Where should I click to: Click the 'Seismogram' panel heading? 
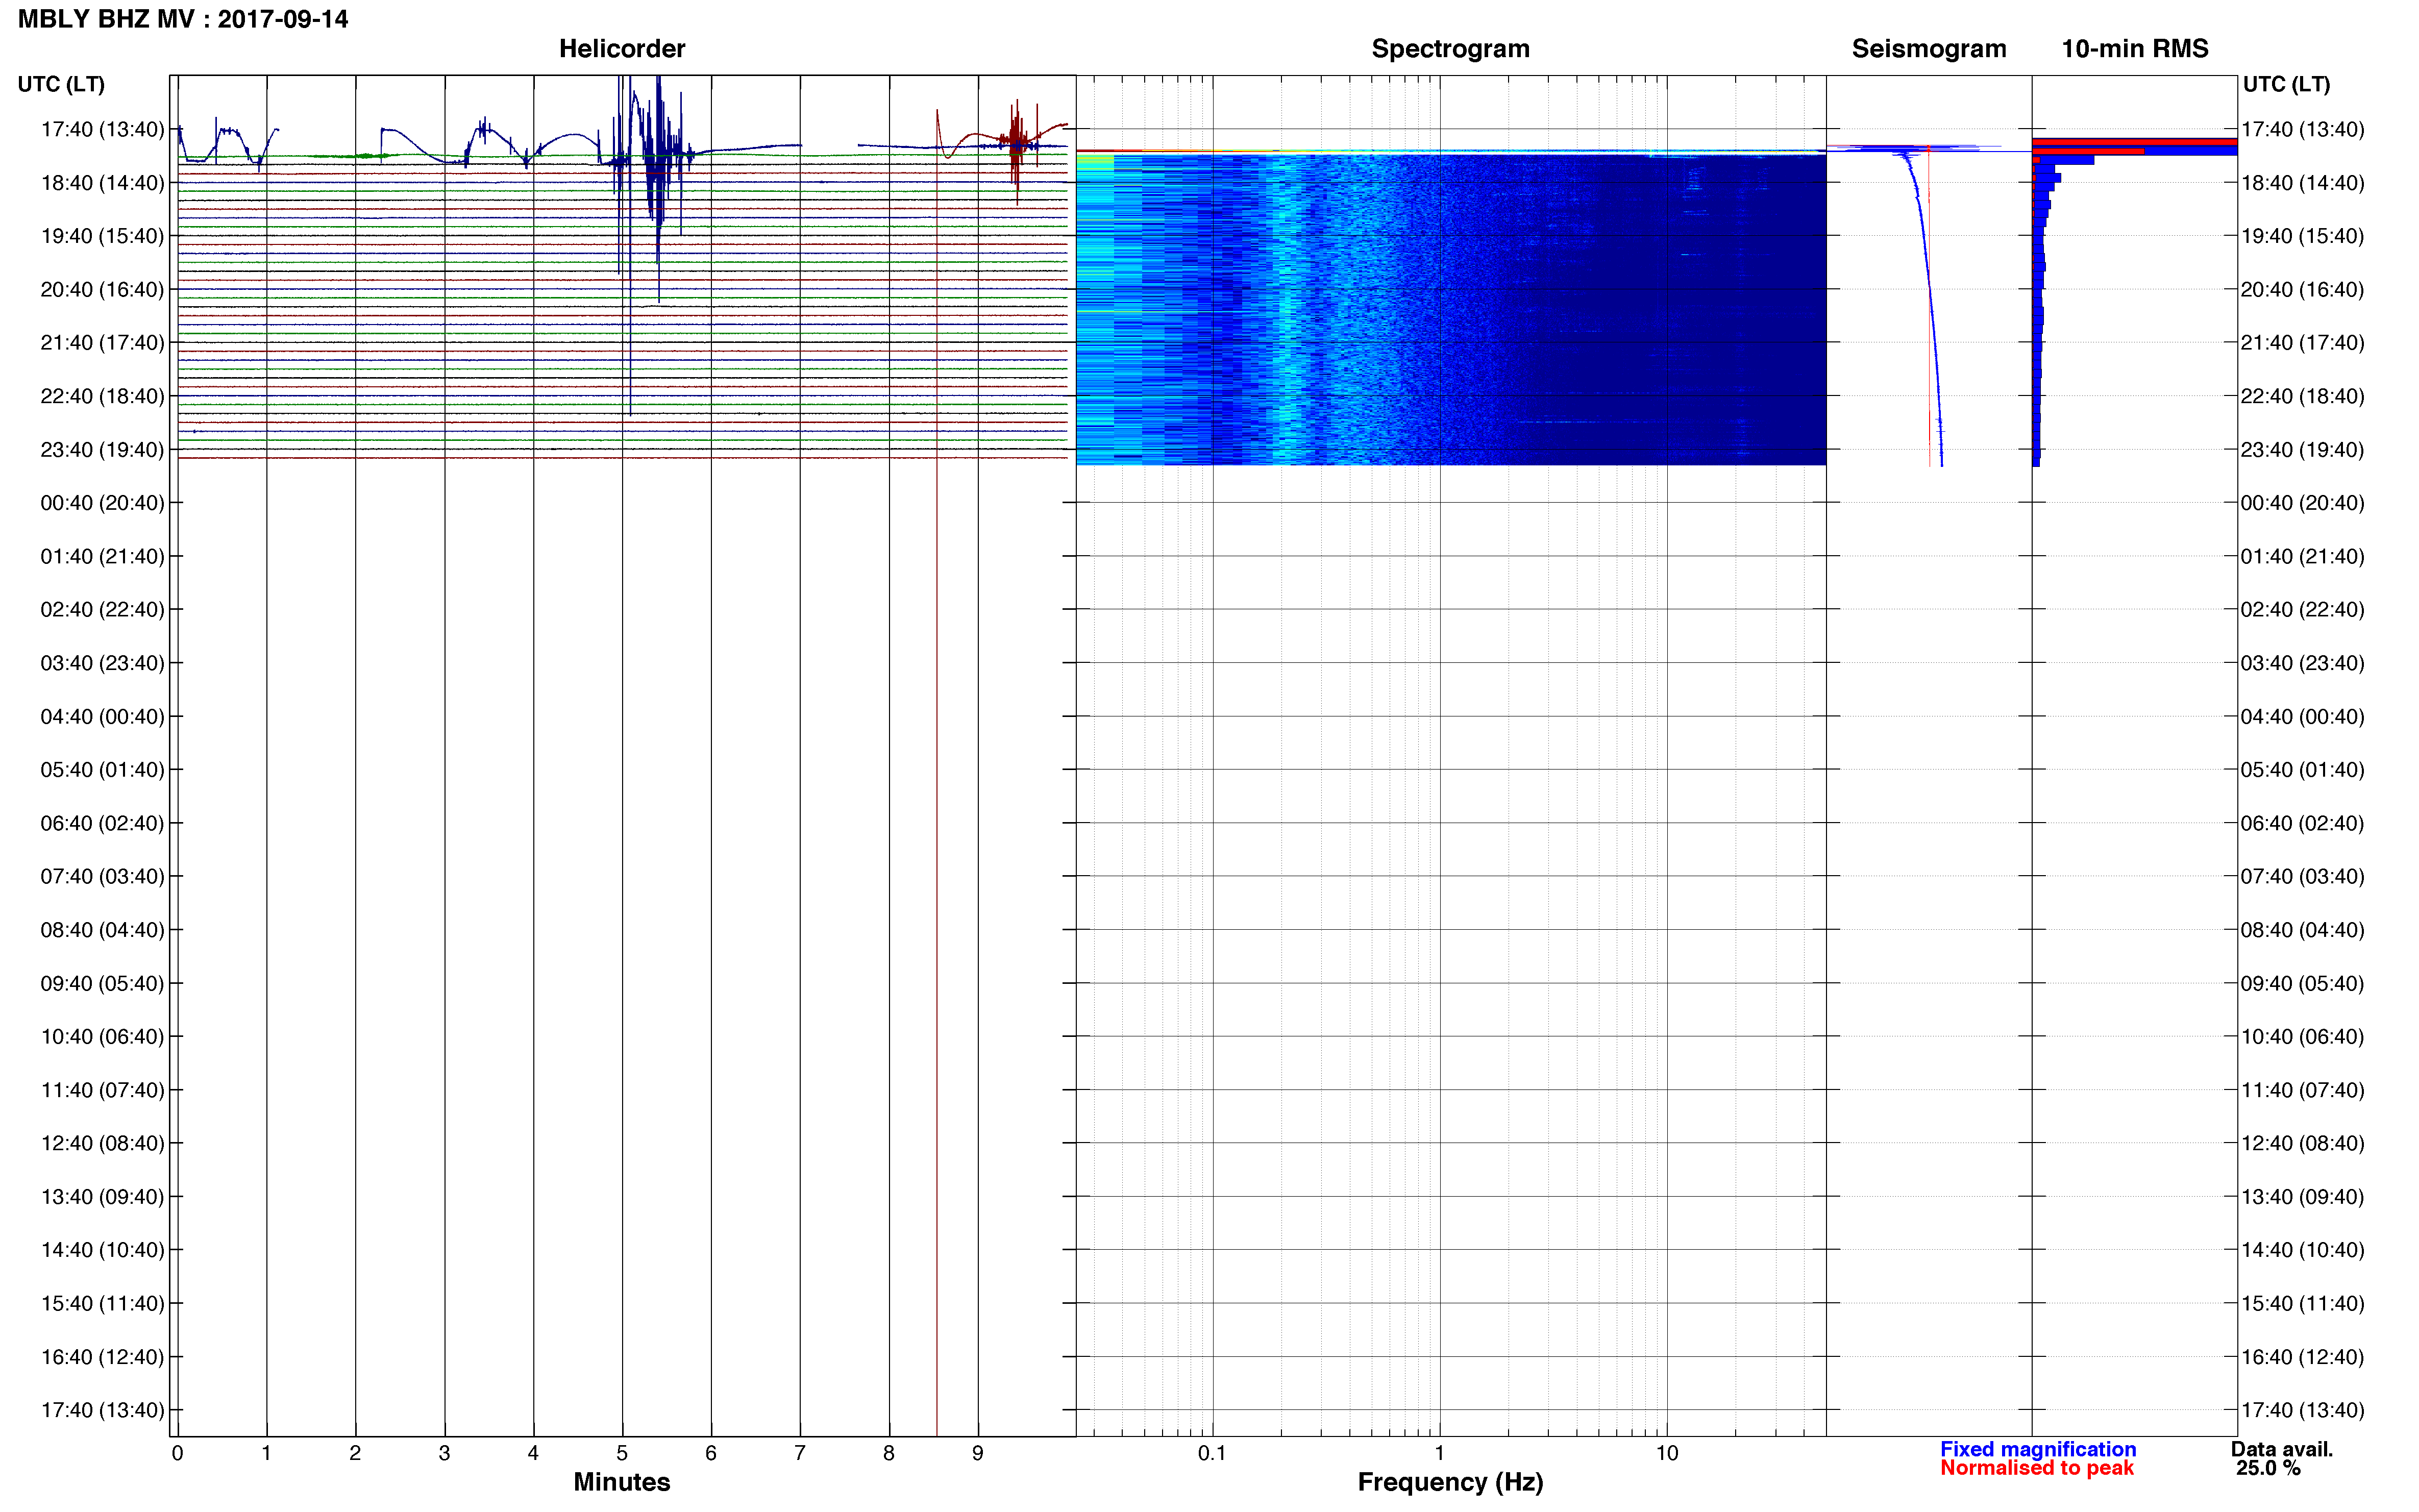click(x=1928, y=49)
